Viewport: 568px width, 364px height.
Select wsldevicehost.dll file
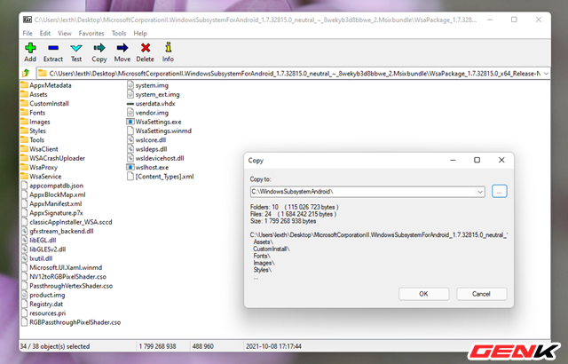[155, 158]
